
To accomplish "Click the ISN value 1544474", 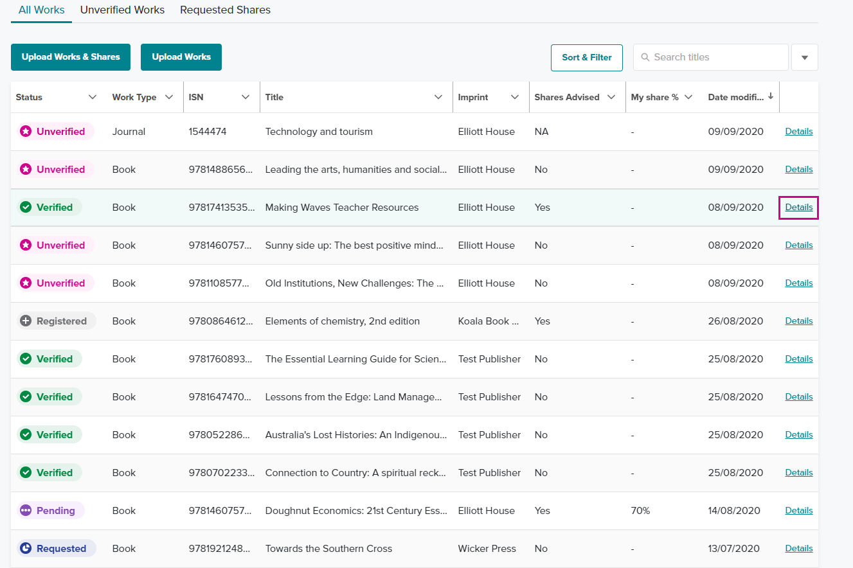I will [208, 131].
